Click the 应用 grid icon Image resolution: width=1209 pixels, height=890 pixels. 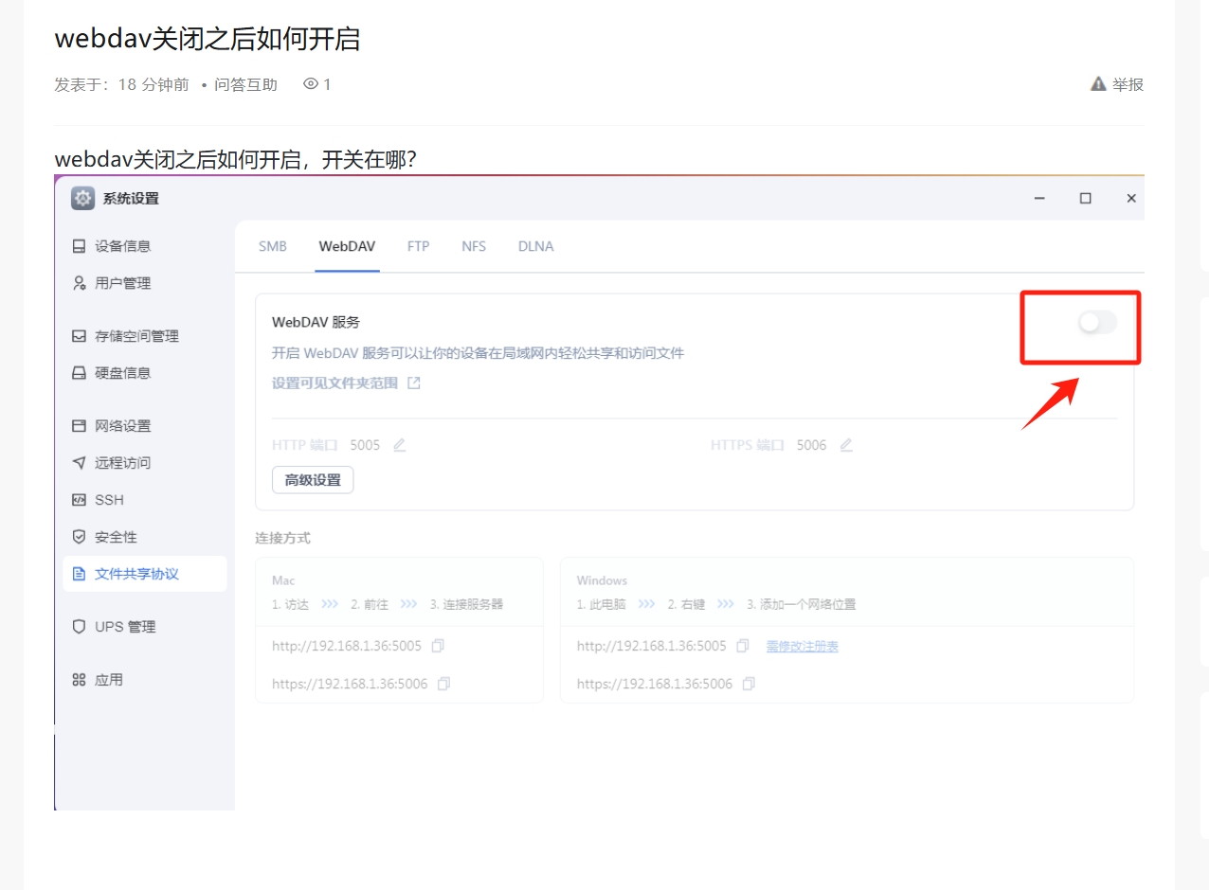(80, 680)
